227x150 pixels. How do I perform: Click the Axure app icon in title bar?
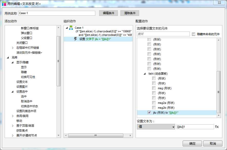pyautogui.click(x=4, y=3)
